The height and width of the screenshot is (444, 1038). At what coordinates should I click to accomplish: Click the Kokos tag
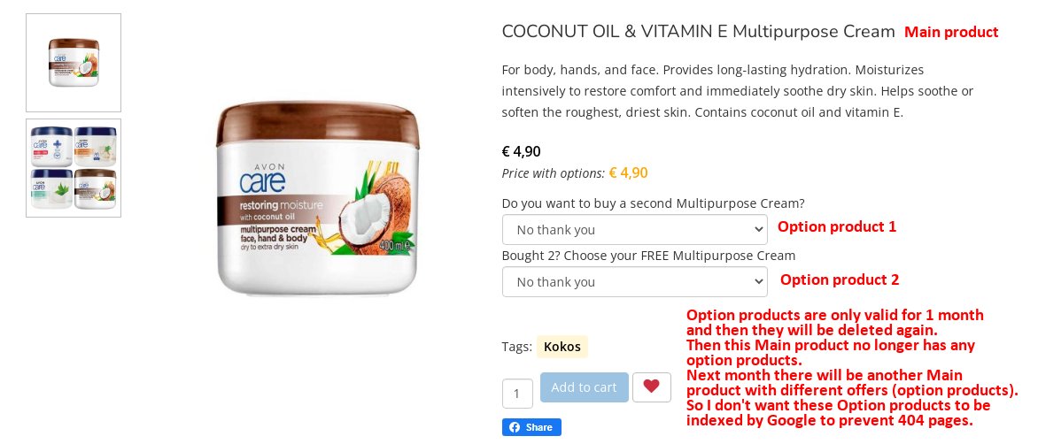[562, 346]
